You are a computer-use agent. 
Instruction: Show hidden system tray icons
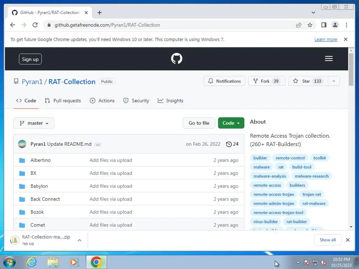coord(298,262)
